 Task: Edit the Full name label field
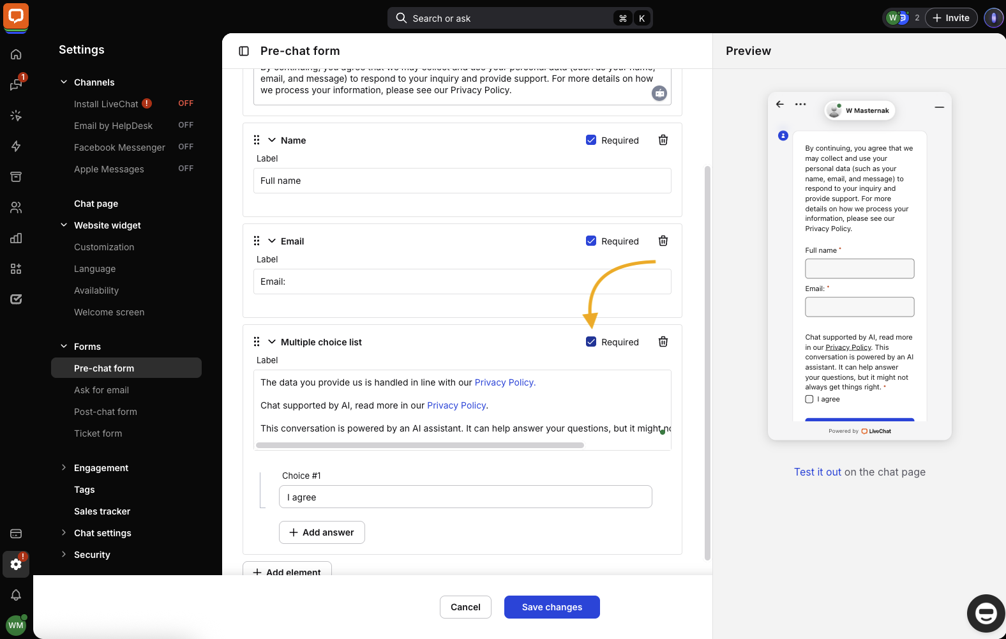pos(462,181)
